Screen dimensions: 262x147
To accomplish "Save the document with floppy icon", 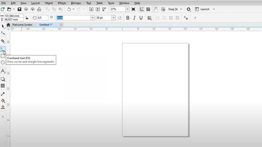I will (x=19, y=9).
